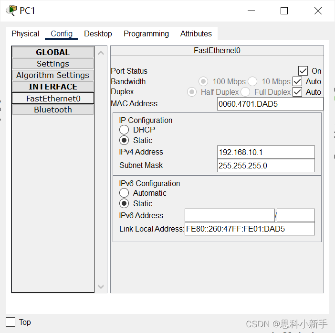The width and height of the screenshot is (335, 333).
Task: Select the Bluetooth interface
Action: tap(53, 110)
